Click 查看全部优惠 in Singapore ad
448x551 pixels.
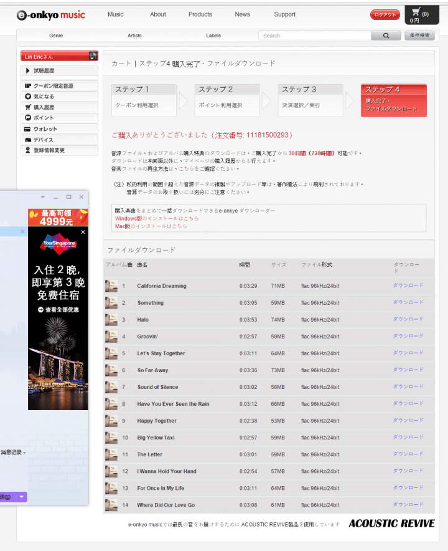58,310
